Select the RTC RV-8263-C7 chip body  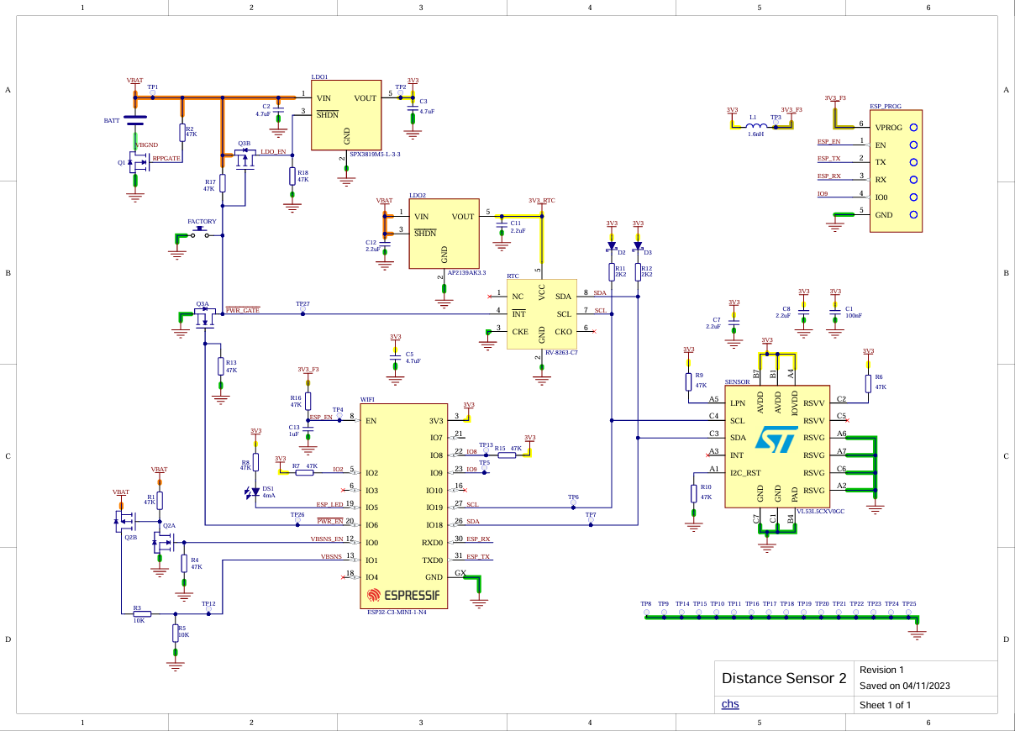point(542,315)
